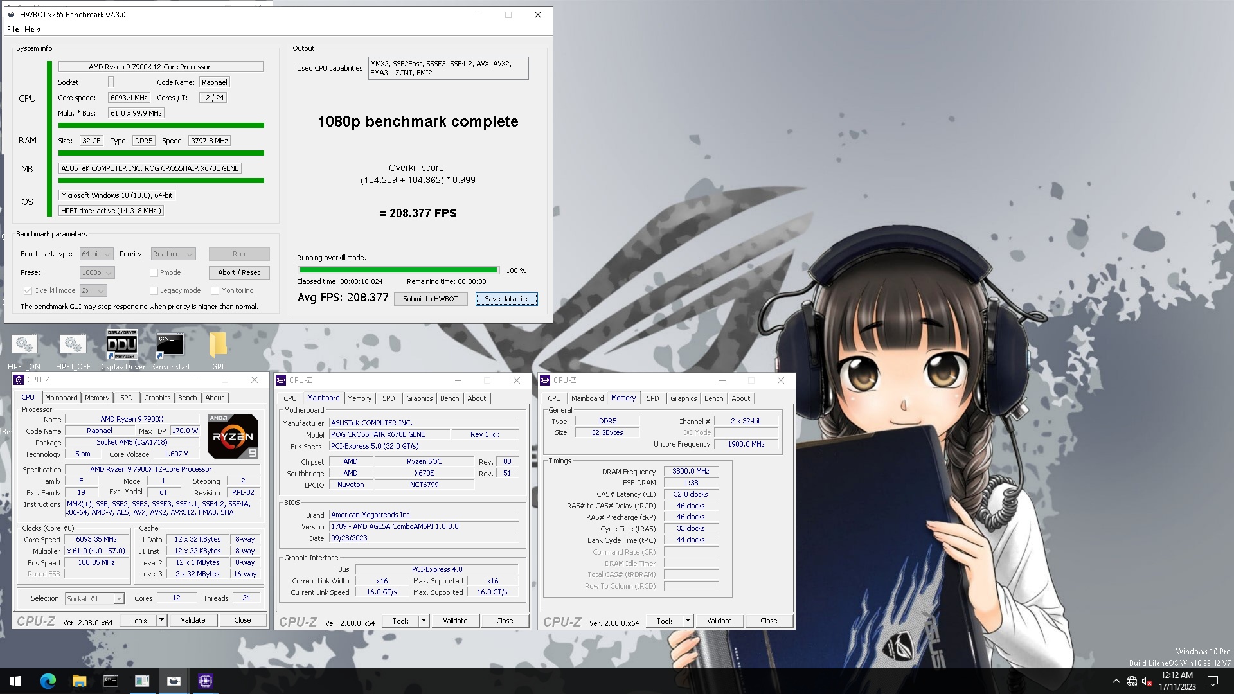Click the DRAM Frequency 3800.0 MHz value
The height and width of the screenshot is (694, 1234).
point(691,471)
